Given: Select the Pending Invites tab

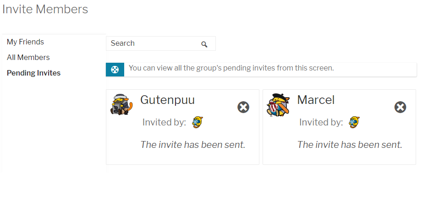Looking at the screenshot, I should [x=34, y=73].
